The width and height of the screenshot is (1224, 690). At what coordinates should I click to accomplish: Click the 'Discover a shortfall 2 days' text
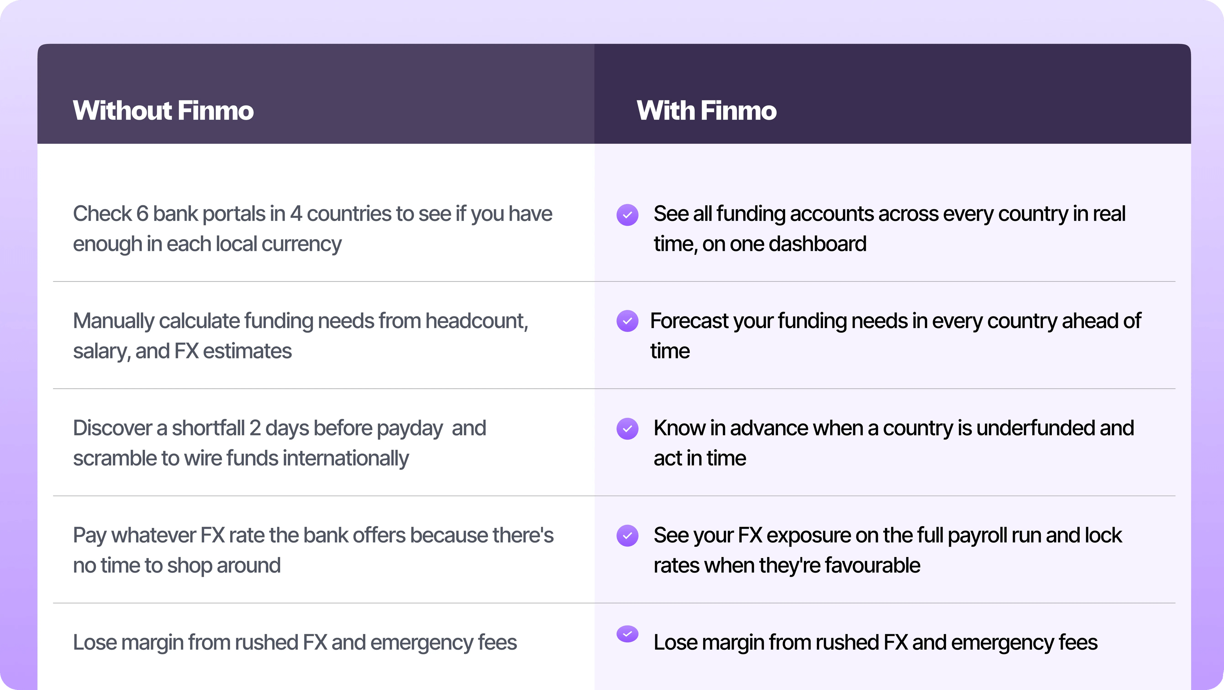tap(280, 443)
